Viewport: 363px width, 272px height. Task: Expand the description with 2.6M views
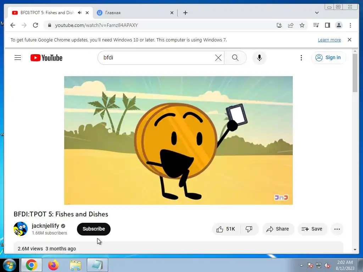pos(178,248)
